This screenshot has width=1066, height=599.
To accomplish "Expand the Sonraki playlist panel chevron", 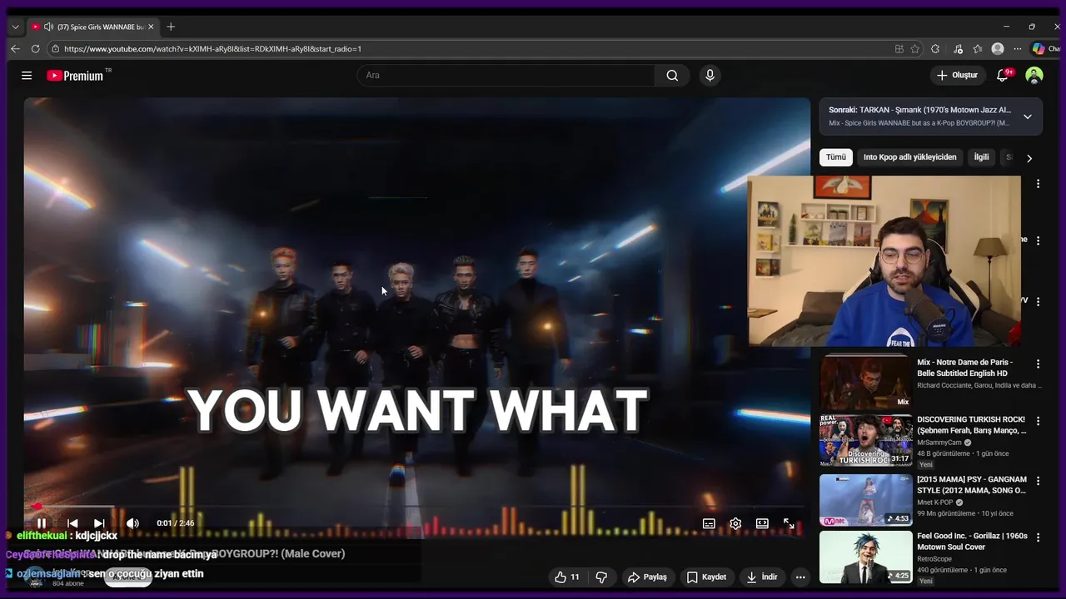I will (1028, 116).
